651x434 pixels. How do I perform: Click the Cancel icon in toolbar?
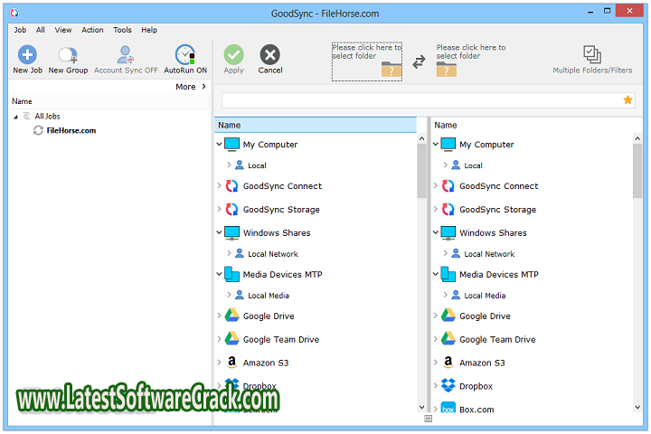(269, 55)
